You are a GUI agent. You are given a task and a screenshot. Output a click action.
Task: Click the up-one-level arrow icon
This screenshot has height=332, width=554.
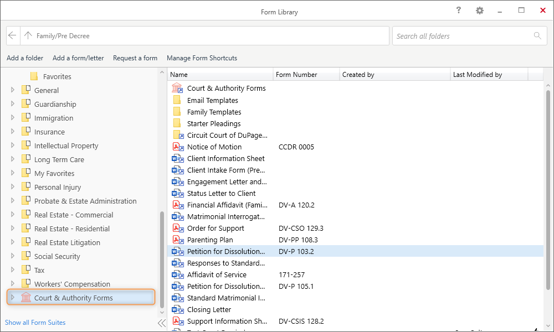click(x=28, y=36)
